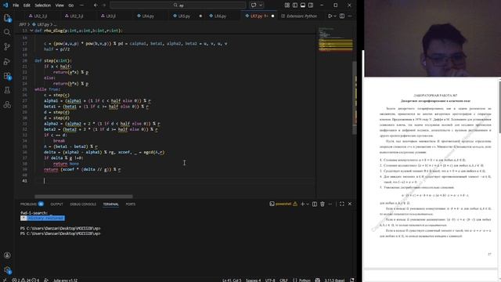The width and height of the screenshot is (501, 282).
Task: Collapse the rho_dlog function fold arrow
Action: [x=31, y=31]
